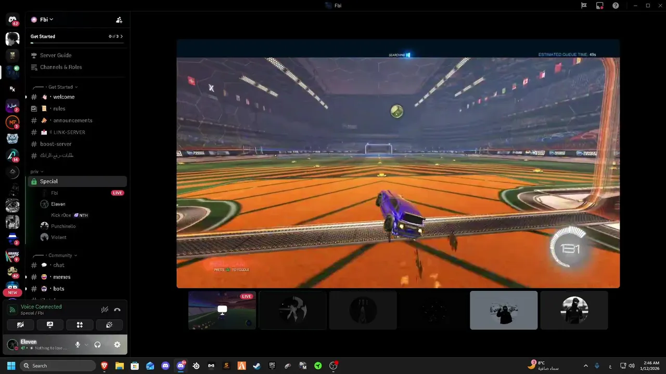The image size is (666, 374).
Task: Select user Fbi with LIVE badge
Action: (x=82, y=193)
